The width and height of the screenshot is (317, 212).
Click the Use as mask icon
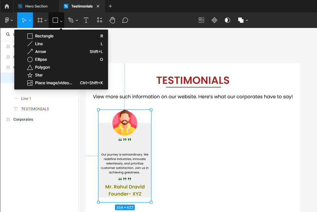point(227,20)
